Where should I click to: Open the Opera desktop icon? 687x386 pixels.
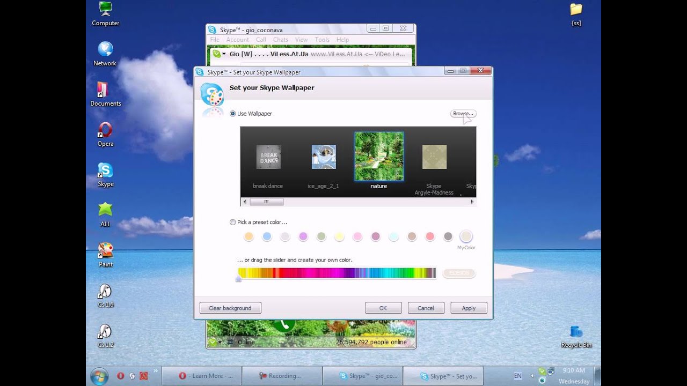pos(105,131)
